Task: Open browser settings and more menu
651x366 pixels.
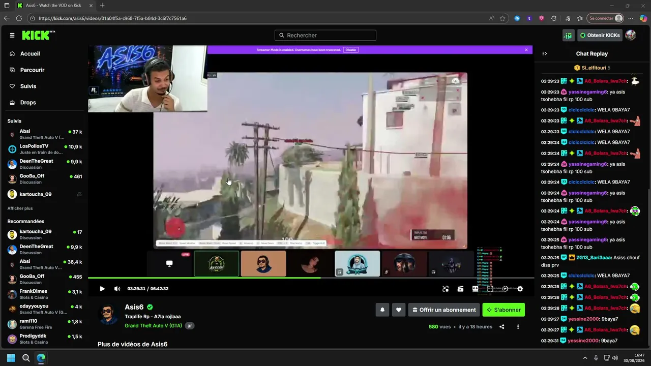Action: [631, 18]
